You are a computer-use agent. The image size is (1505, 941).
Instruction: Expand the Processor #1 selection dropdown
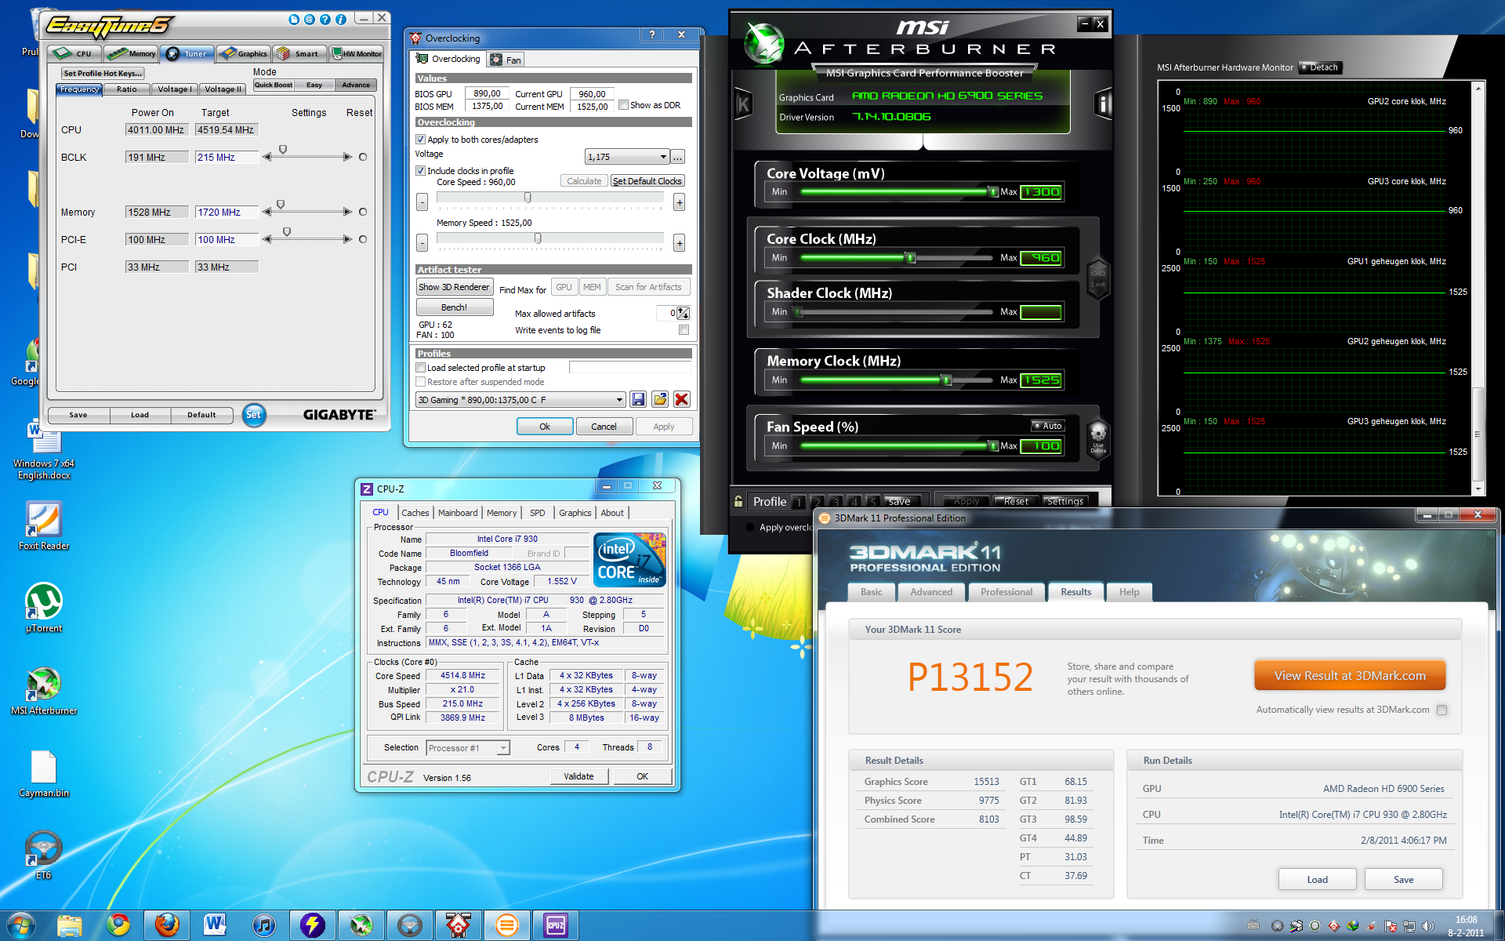(x=502, y=748)
